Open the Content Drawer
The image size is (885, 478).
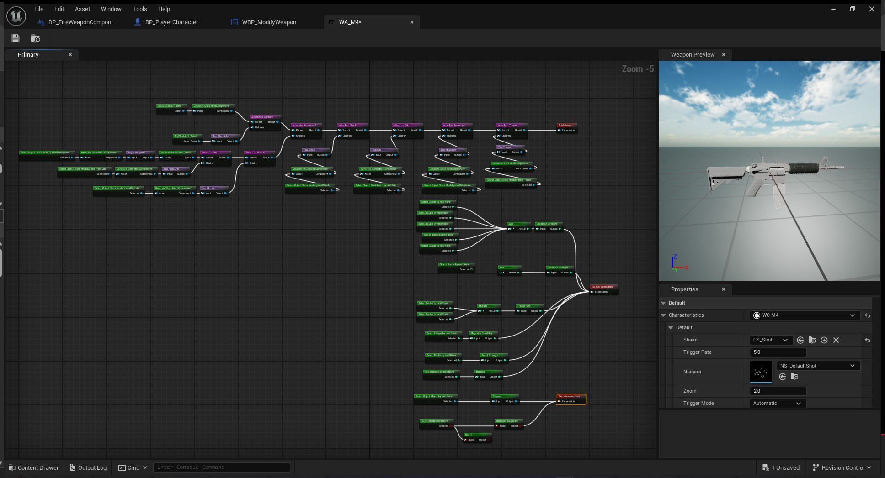point(34,467)
